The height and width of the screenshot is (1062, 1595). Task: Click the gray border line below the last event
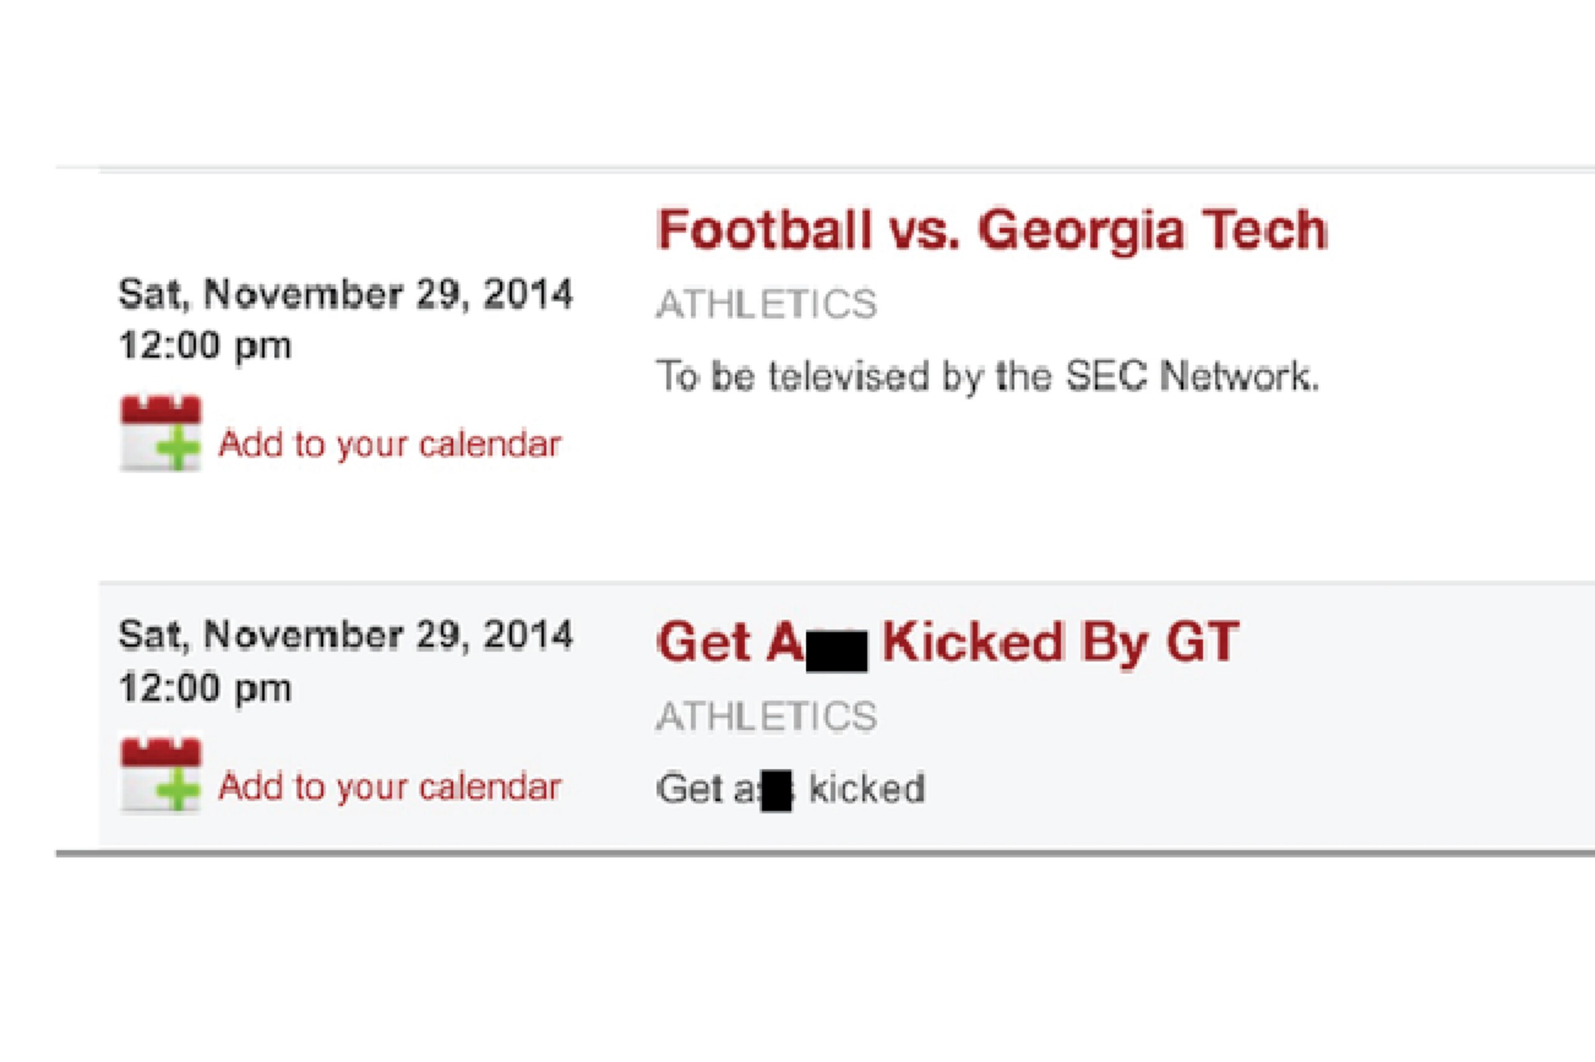825,853
